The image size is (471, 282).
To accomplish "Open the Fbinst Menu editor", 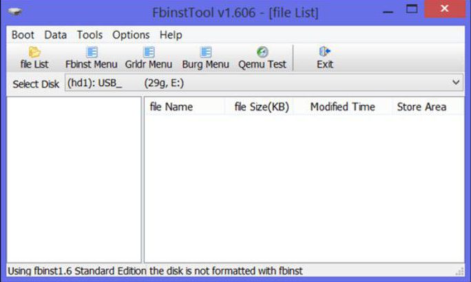I will 92,58.
